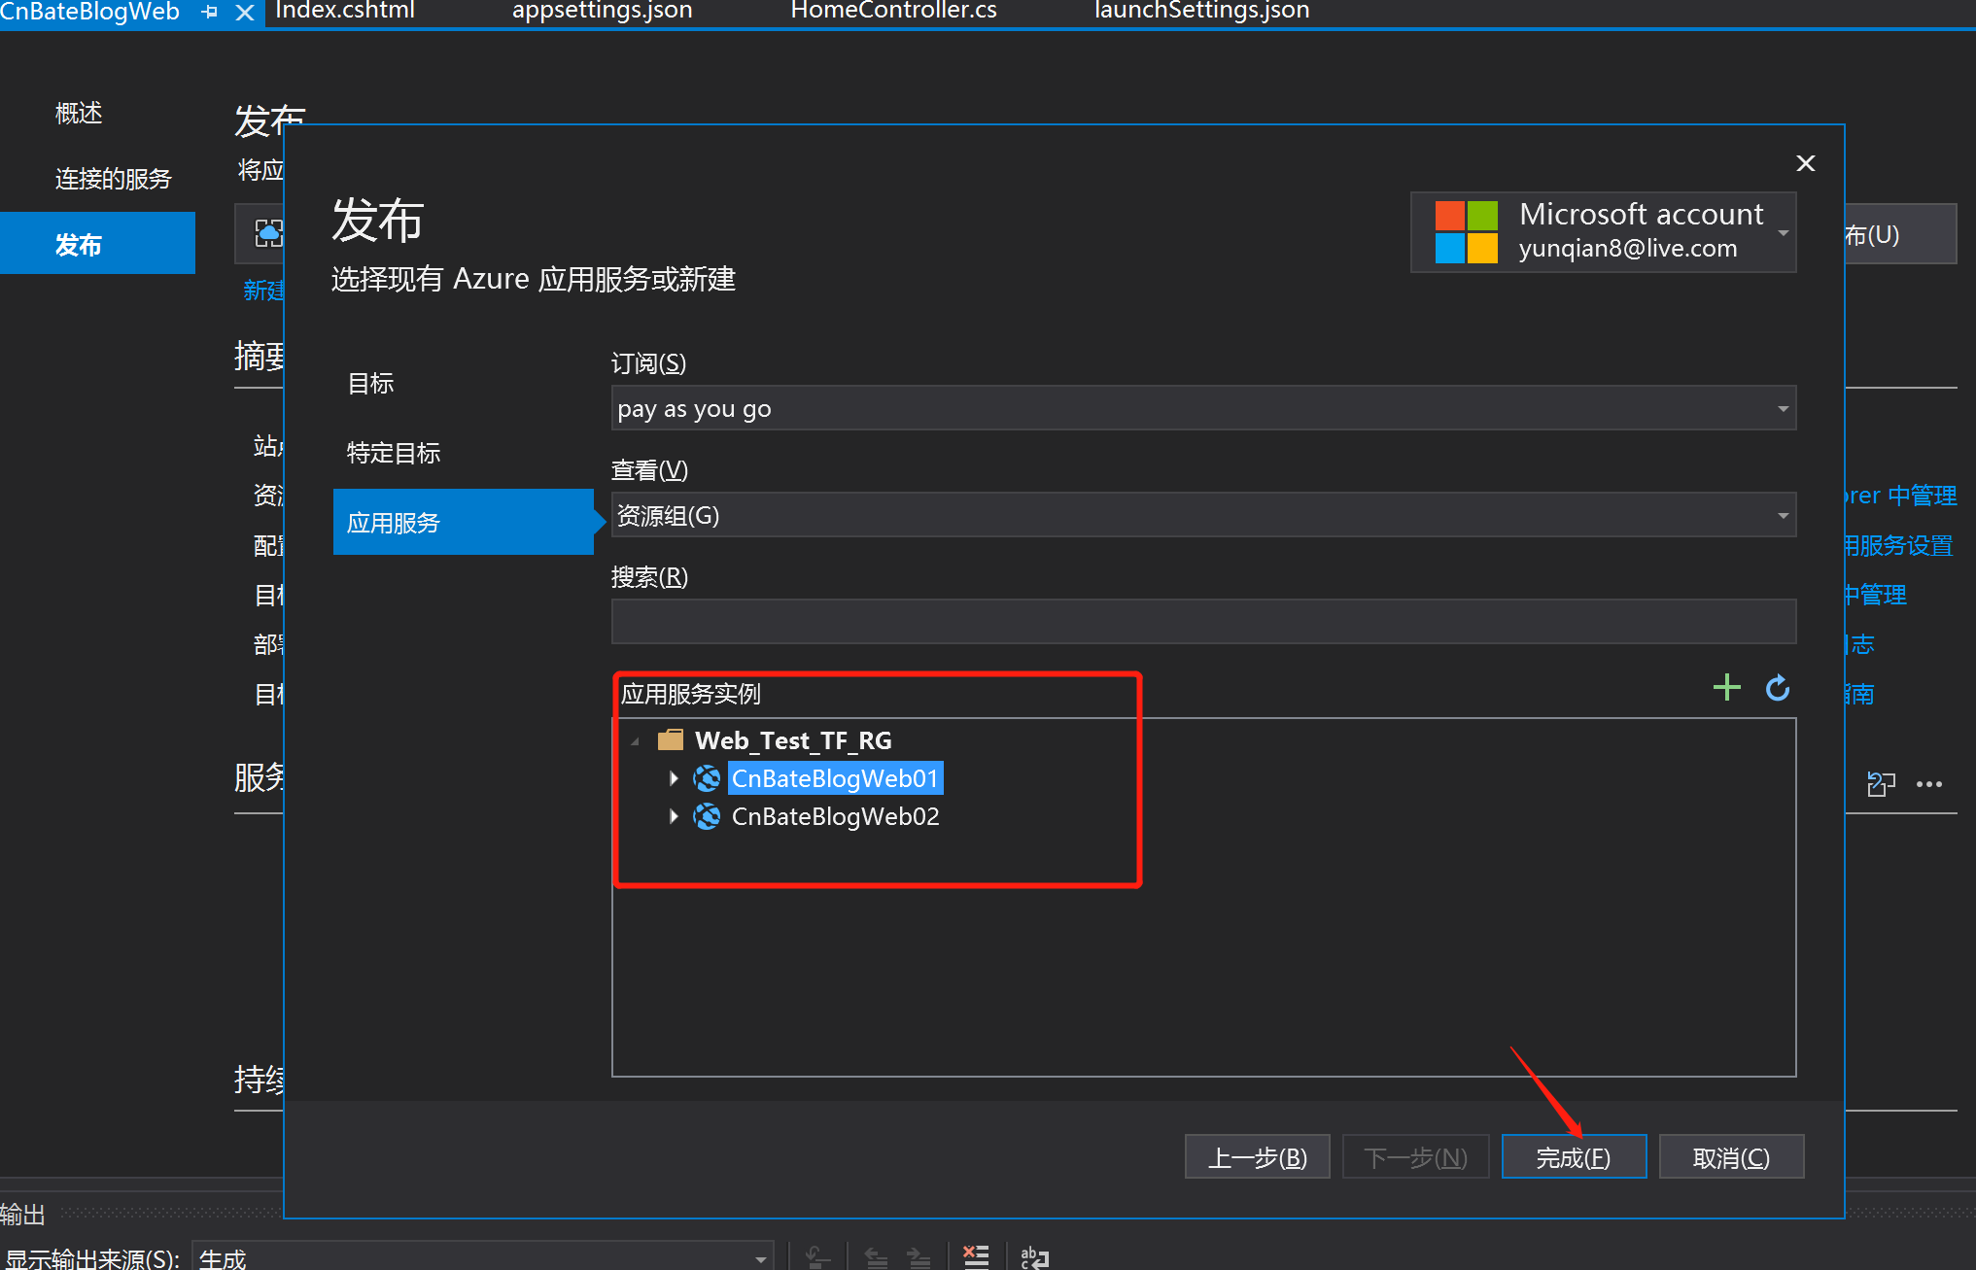Close the CnBateBlogWeb document tab
Viewport: 1976px width, 1270px height.
pyautogui.click(x=245, y=13)
